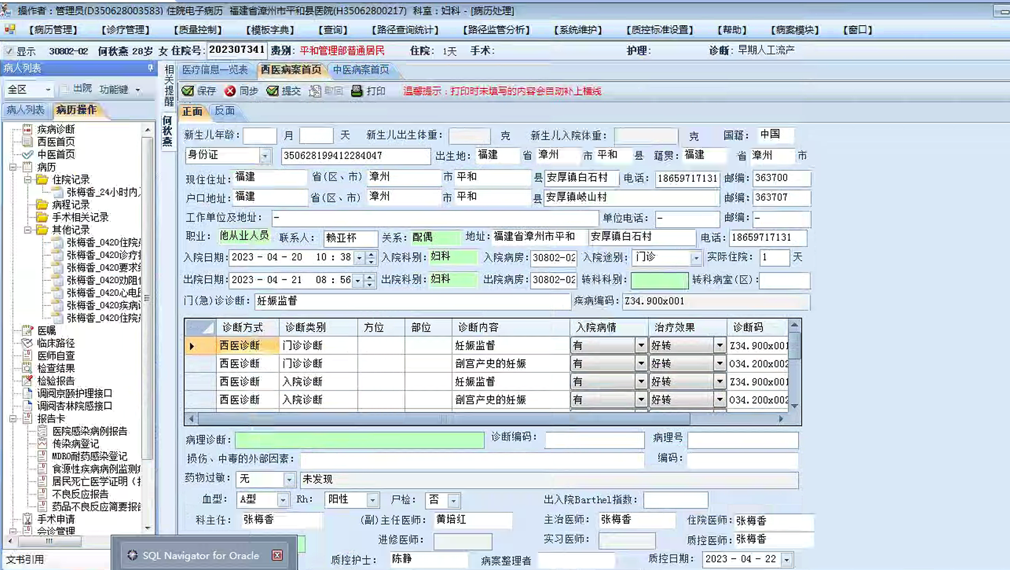Click the green checkmark Save (保存) icon
The image size is (1010, 570).
(188, 91)
